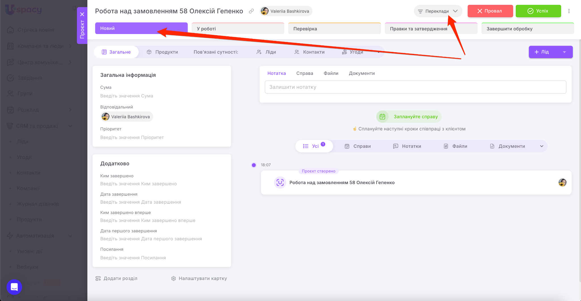The height and width of the screenshot is (301, 581).
Task: Open the arrow dropdown beside Лід button
Action: (564, 52)
